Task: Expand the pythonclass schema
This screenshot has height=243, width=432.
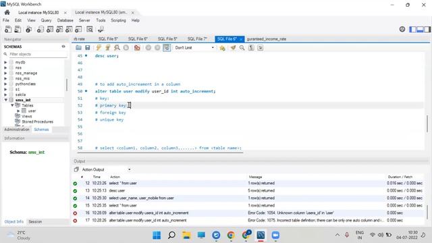Action: point(5,84)
